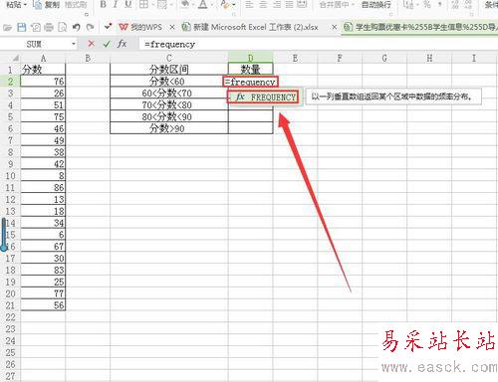This screenshot has width=498, height=382.
Task: Click the cell borders icon
Action: pyautogui.click(x=143, y=4)
